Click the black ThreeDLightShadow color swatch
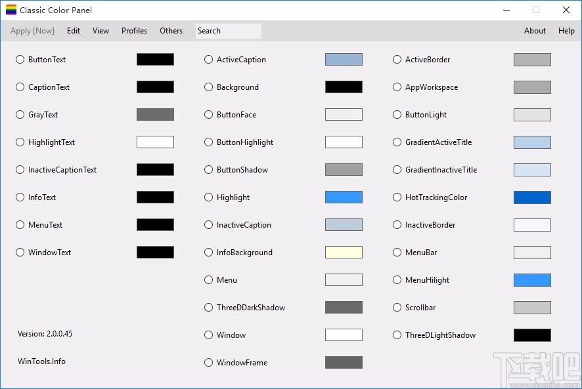Screen dimensions: 582x389 coord(532,335)
